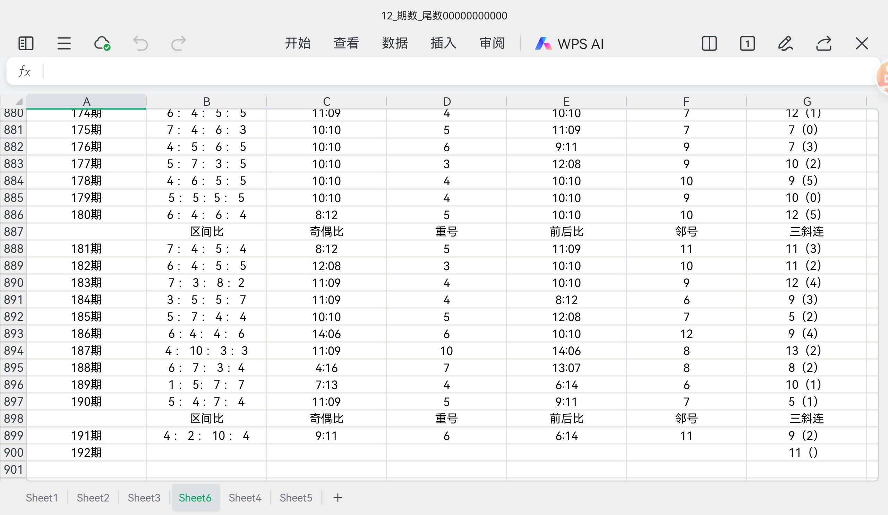Open the window count icon

tap(747, 44)
